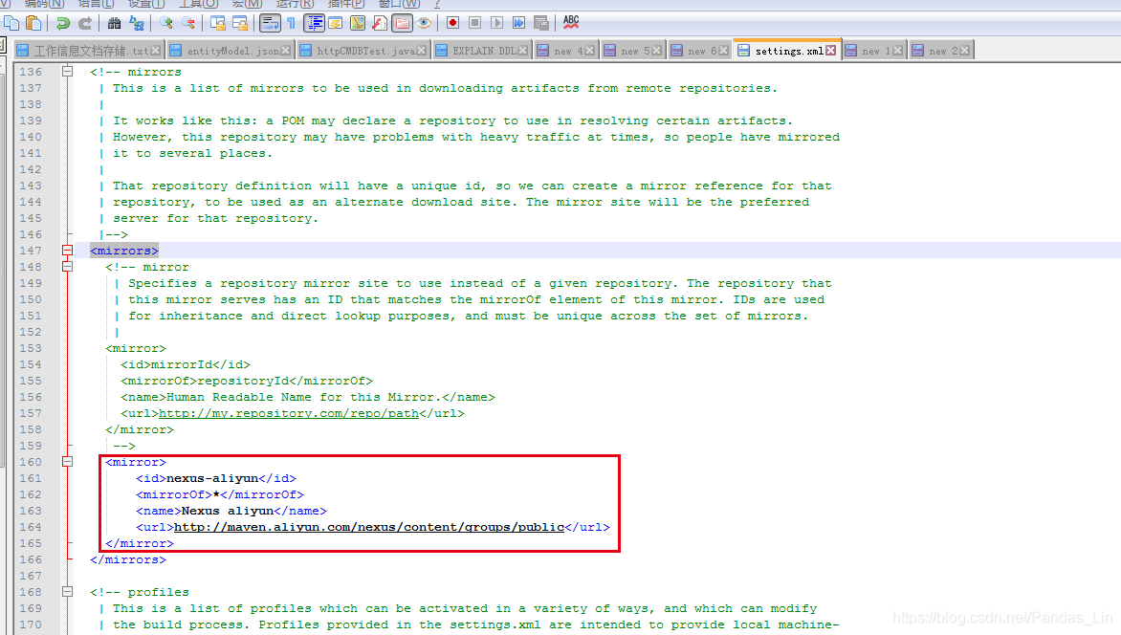This screenshot has width=1121, height=635.
Task: Collapse the mirrors fold at line 147
Action: (x=67, y=251)
